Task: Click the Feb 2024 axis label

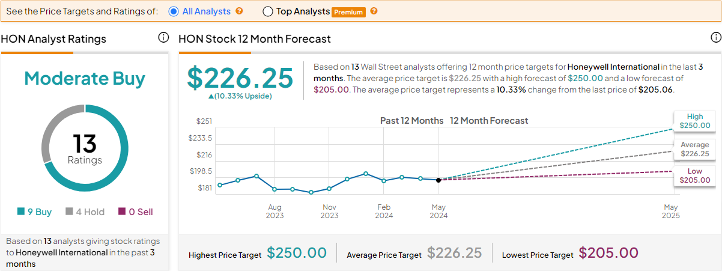Action: [x=384, y=212]
